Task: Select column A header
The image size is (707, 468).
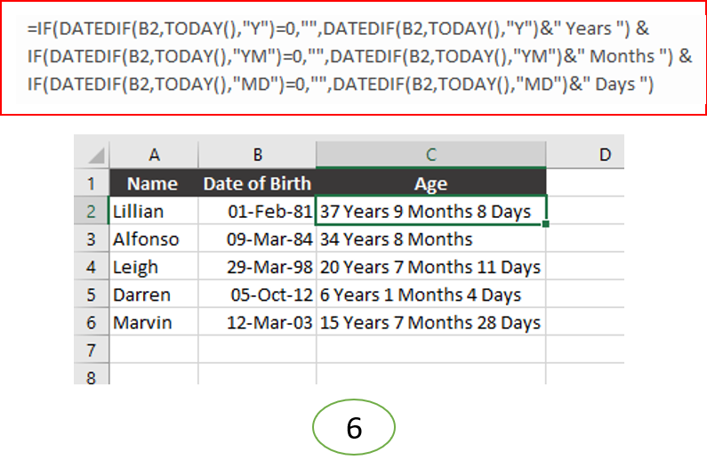Action: tap(154, 155)
